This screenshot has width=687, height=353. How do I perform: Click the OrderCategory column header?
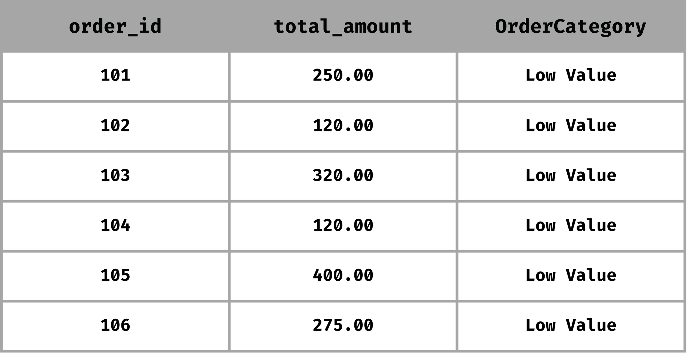click(571, 26)
